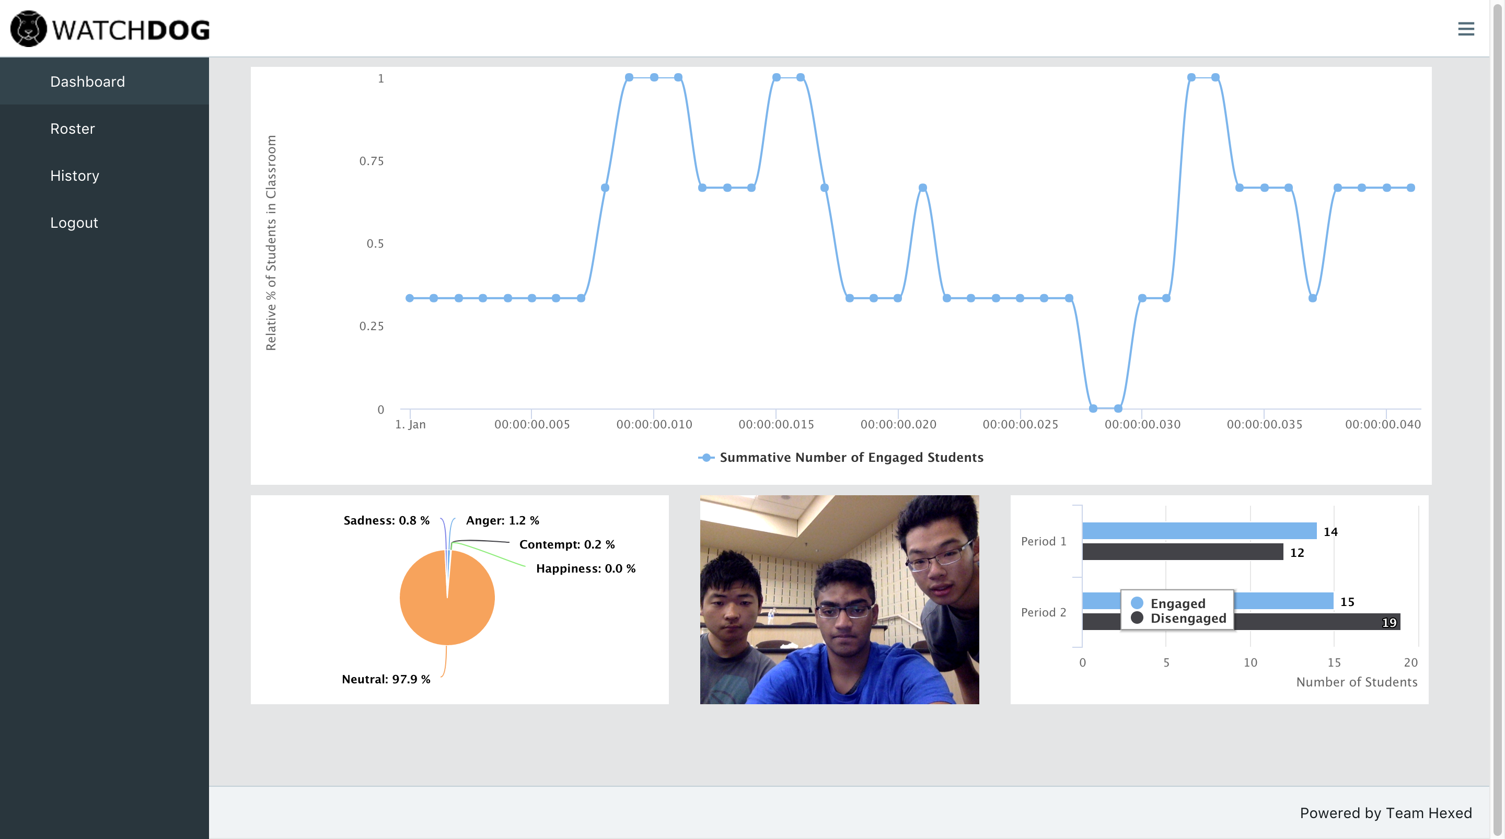Viewport: 1505px width, 839px height.
Task: Click the Anger: 1.2 % pie label
Action: point(502,520)
